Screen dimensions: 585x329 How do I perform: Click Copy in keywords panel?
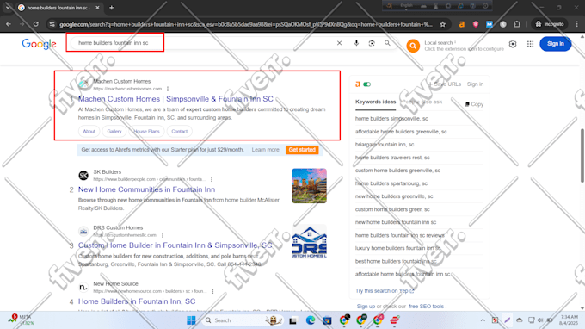[x=474, y=104]
